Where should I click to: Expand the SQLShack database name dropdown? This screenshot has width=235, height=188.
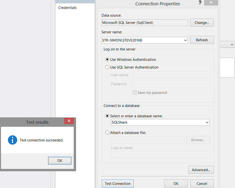(207, 122)
